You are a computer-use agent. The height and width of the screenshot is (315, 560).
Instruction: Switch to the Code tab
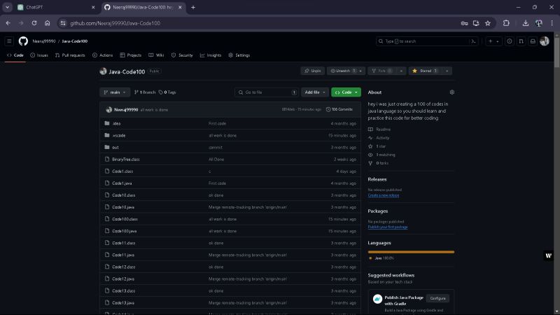click(15, 55)
